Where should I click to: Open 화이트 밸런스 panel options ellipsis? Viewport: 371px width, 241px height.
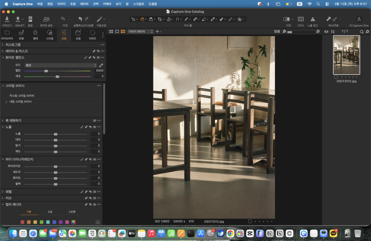point(102,57)
